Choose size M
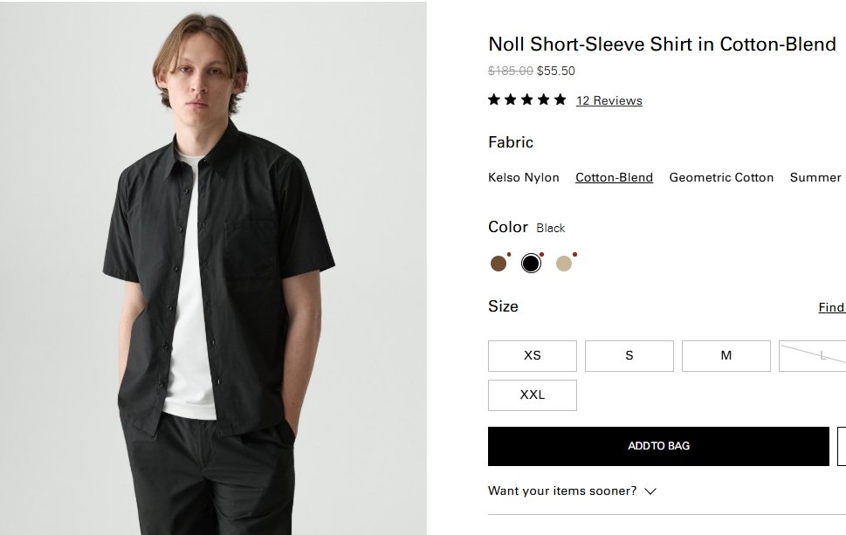The width and height of the screenshot is (846, 535). [x=726, y=356]
